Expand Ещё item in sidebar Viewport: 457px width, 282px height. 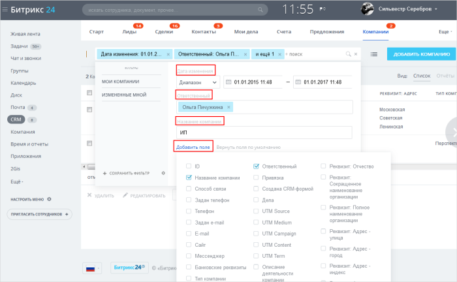(16, 181)
